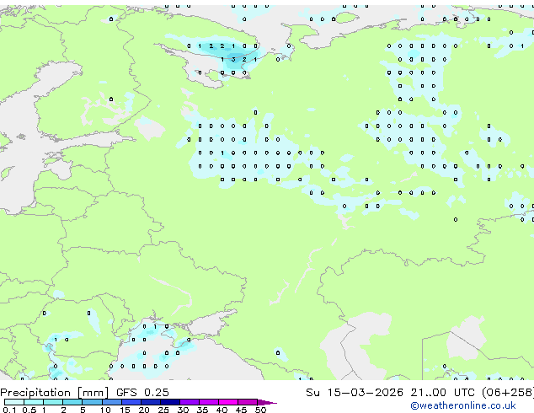Screen dimensions: 534x413
Task: Click the legend label '0.1'
Action: coord(9,410)
